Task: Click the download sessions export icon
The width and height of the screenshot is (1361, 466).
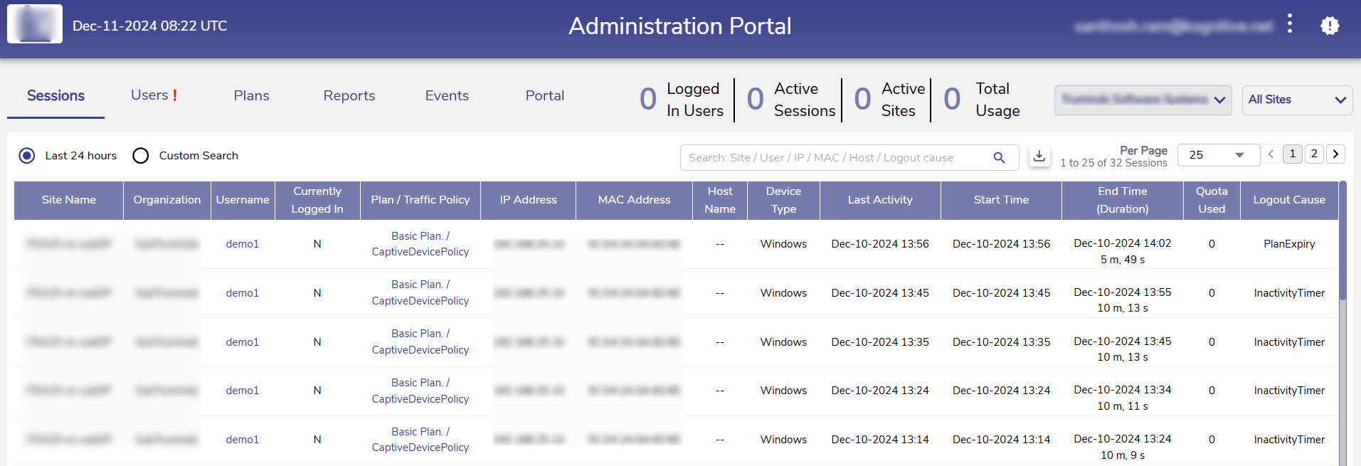Action: (1039, 157)
